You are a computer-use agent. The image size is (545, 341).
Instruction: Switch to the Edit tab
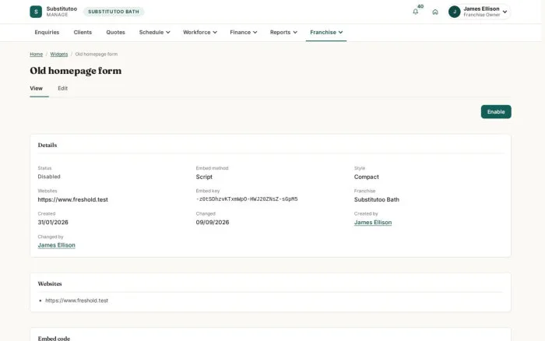click(x=62, y=88)
